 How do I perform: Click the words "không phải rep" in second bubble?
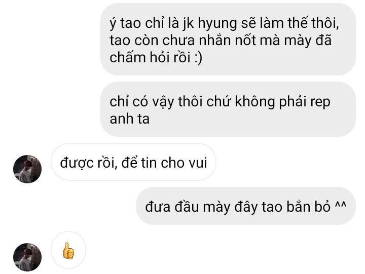(x=282, y=102)
